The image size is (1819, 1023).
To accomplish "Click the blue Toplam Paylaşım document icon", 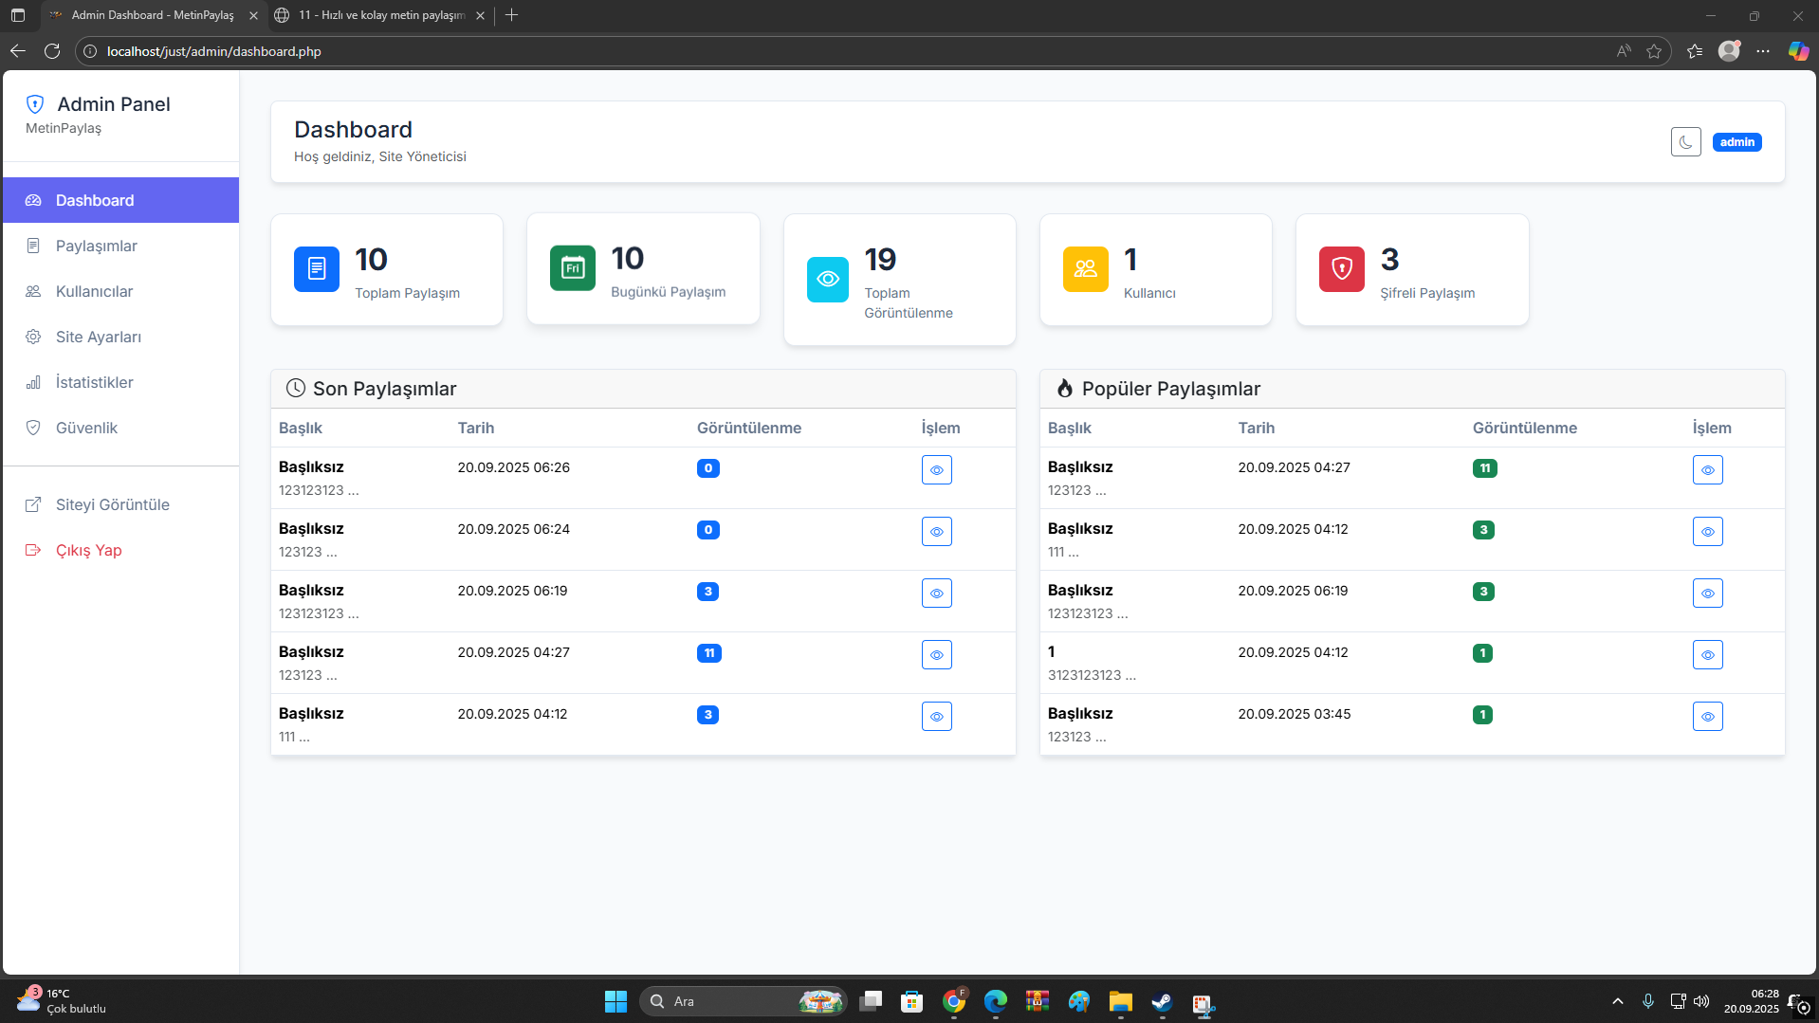I will 317,269.
